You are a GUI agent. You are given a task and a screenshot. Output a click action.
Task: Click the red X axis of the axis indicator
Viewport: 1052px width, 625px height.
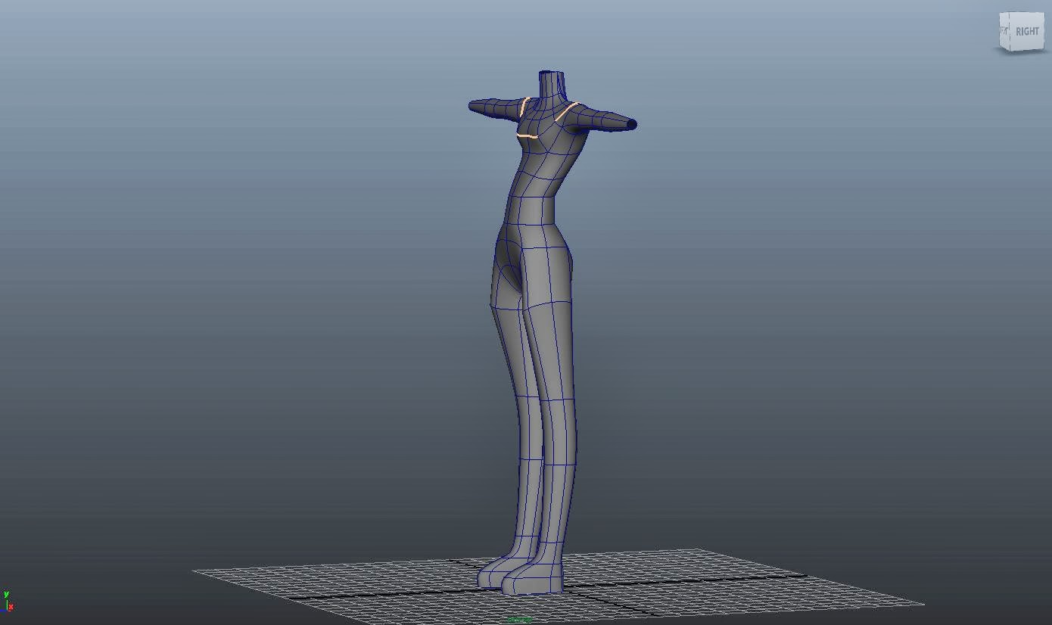[x=11, y=606]
